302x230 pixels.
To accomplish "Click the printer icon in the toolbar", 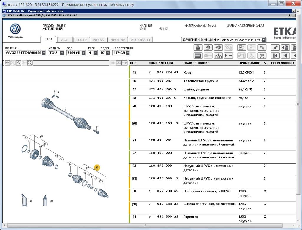I will pos(198,47).
